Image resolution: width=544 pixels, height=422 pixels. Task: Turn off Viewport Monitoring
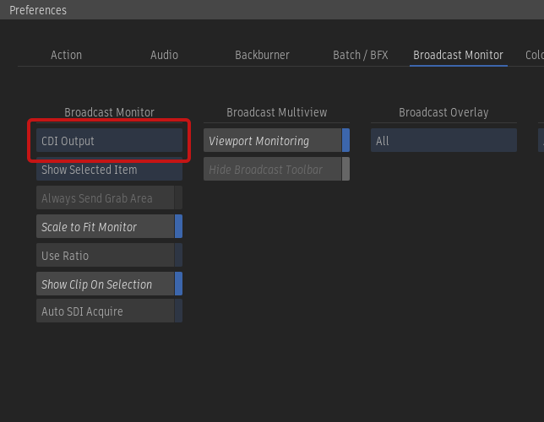[x=276, y=141]
